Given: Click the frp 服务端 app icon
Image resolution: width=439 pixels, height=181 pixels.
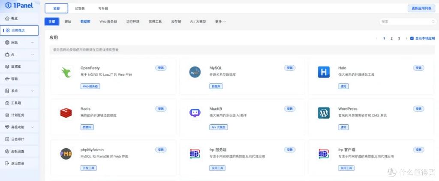Looking at the screenshot, I should pyautogui.click(x=195, y=154).
